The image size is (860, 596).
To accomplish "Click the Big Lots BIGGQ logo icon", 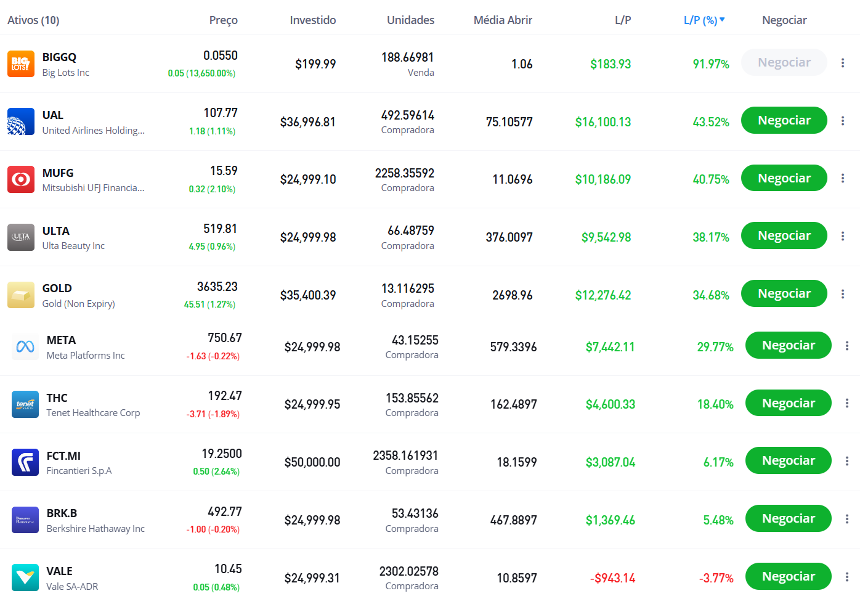I will pos(21,63).
